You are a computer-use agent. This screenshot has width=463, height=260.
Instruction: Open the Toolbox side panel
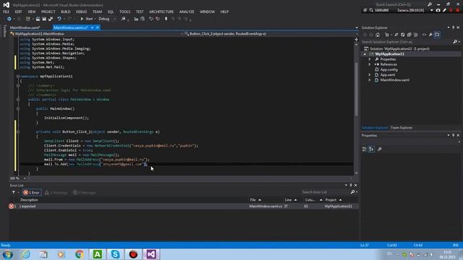tap(4, 30)
